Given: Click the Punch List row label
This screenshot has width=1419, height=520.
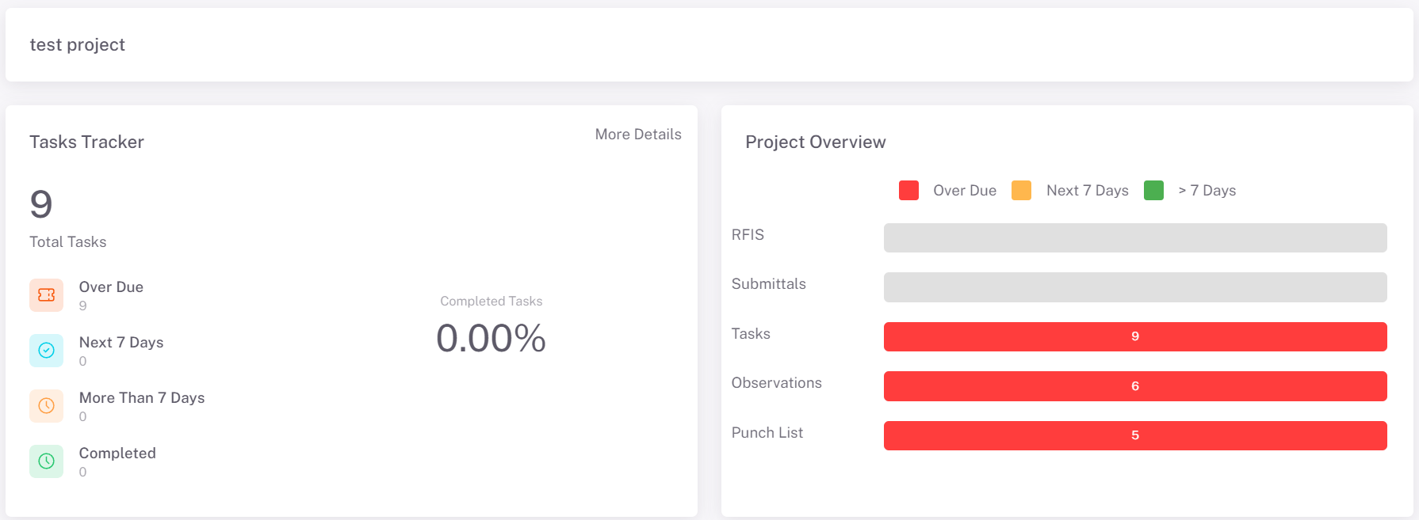Looking at the screenshot, I should point(767,433).
